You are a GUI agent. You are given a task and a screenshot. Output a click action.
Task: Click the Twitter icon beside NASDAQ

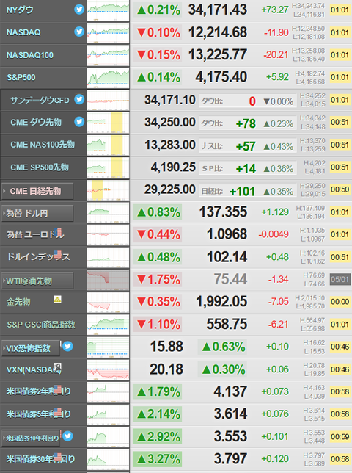[x=79, y=32]
